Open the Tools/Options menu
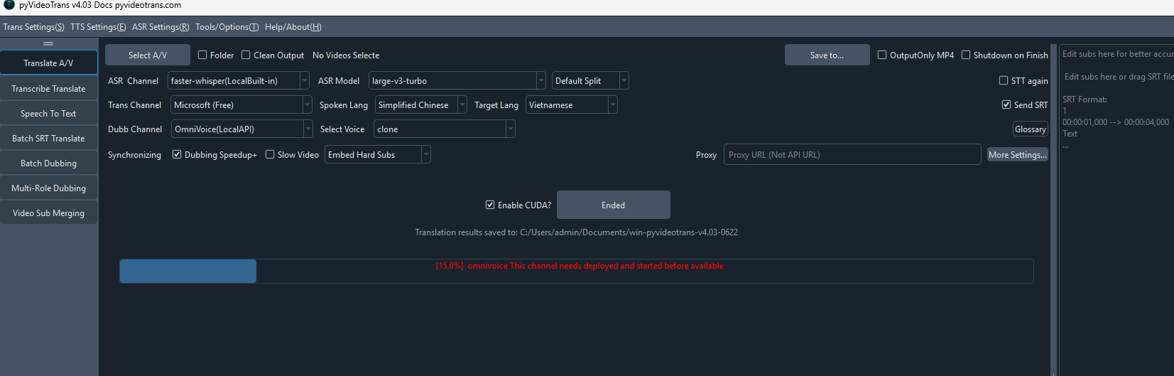 [227, 27]
